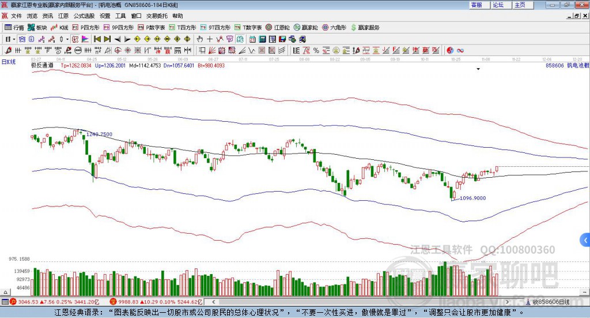Open the 9P四方形 tool
The width and height of the screenshot is (590, 318).
tap(119, 28)
